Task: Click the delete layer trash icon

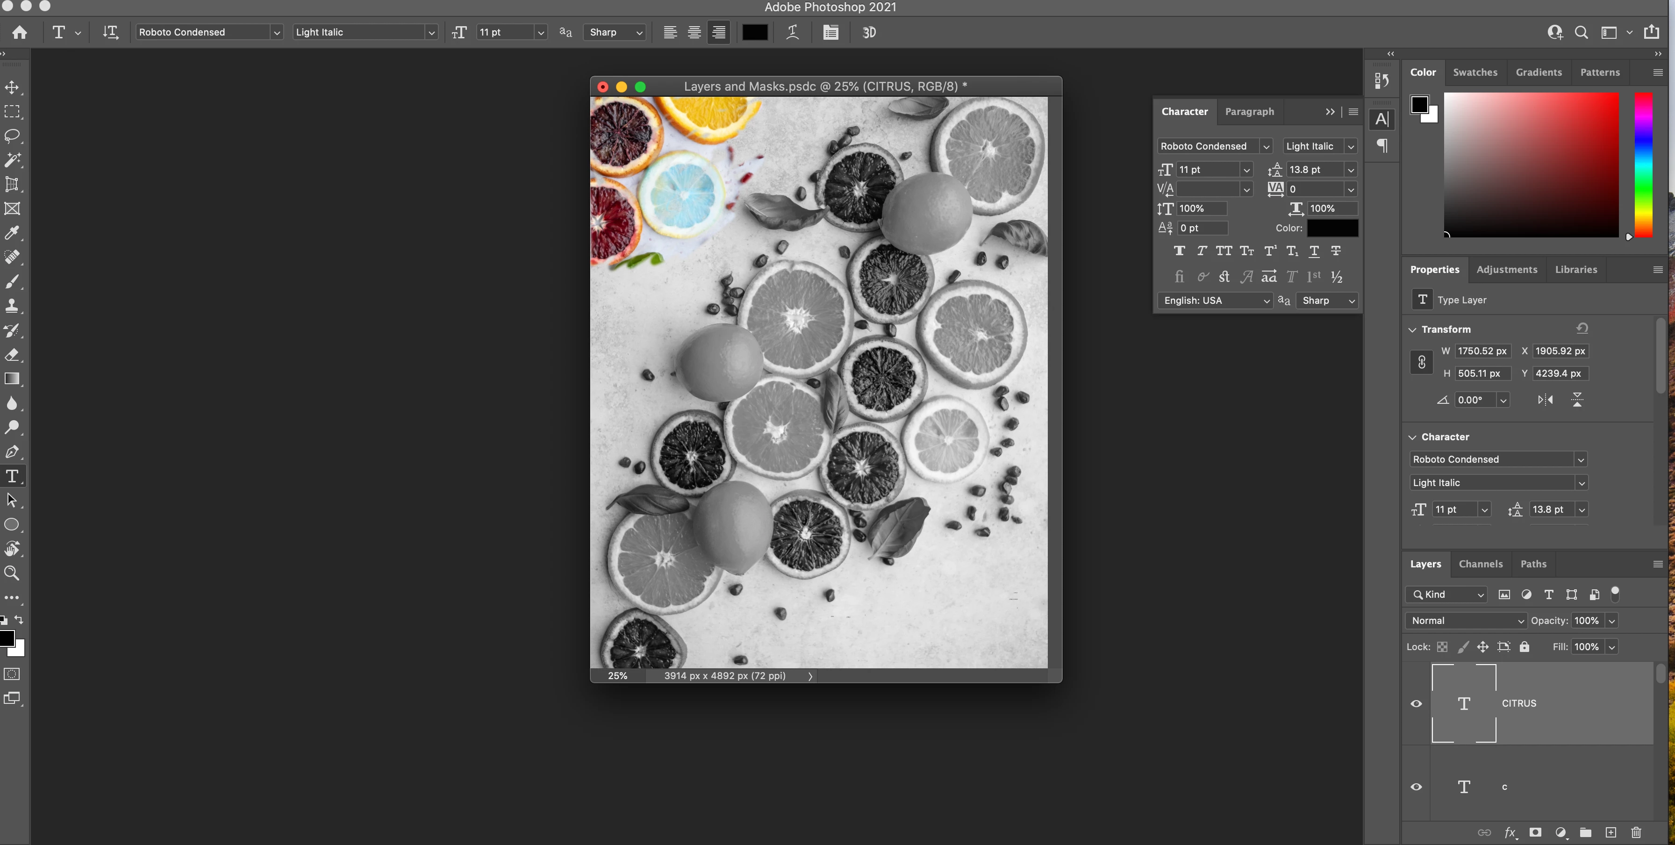Action: point(1636,833)
